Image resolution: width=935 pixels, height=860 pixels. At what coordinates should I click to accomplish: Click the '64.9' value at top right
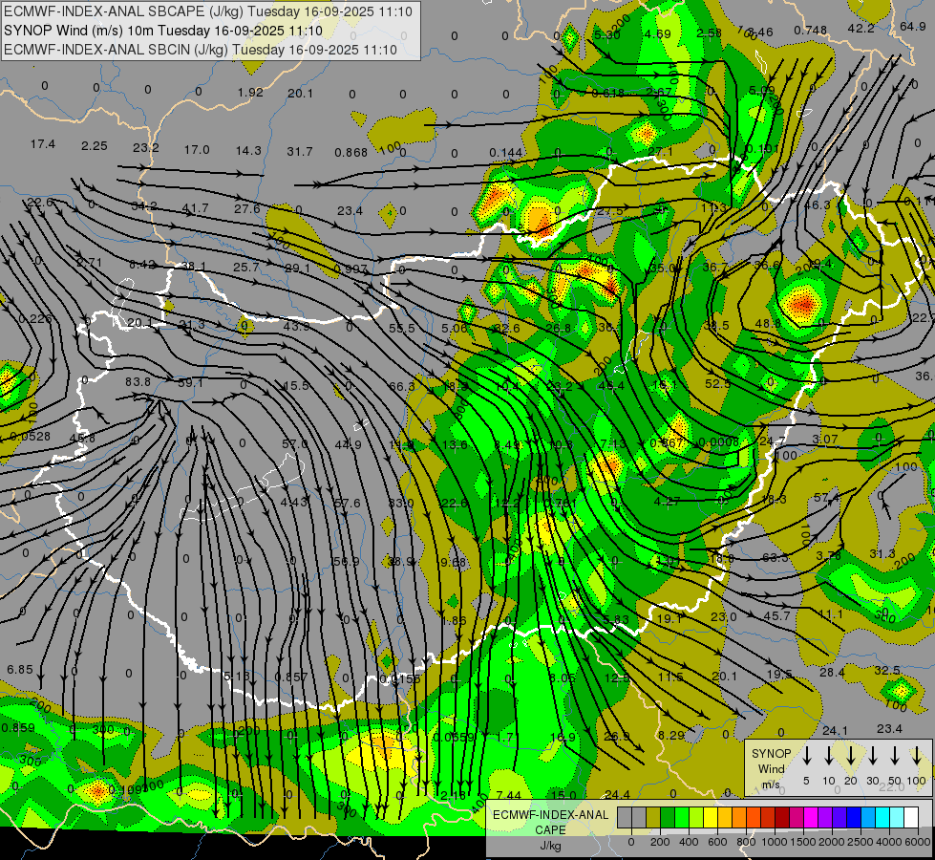point(913,26)
